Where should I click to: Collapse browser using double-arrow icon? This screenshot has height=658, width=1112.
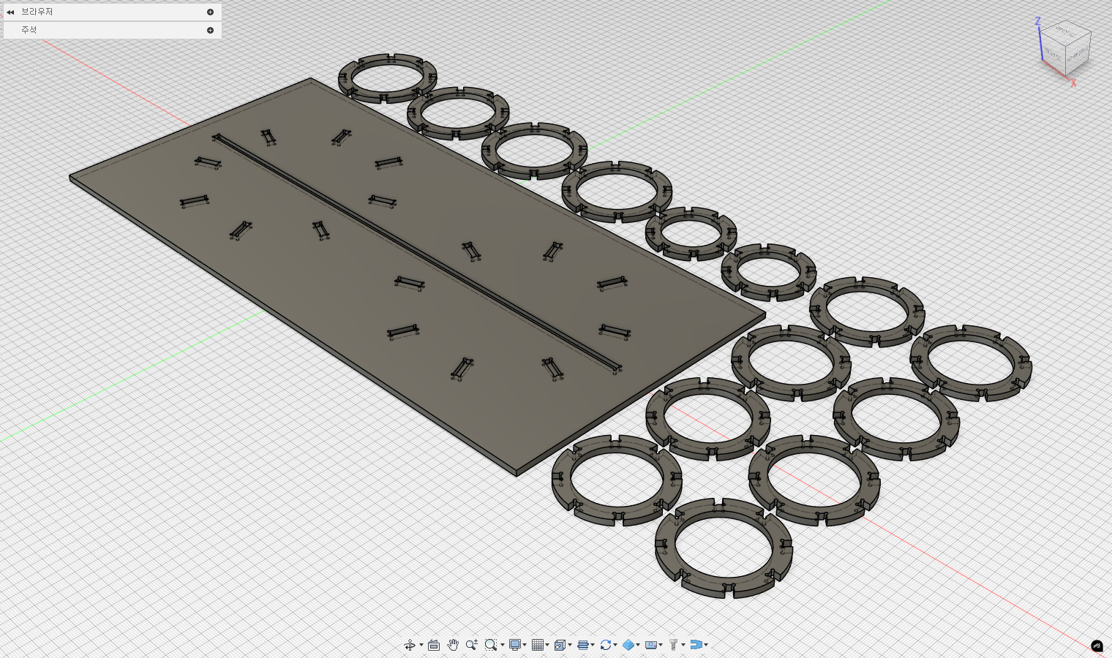[x=10, y=12]
